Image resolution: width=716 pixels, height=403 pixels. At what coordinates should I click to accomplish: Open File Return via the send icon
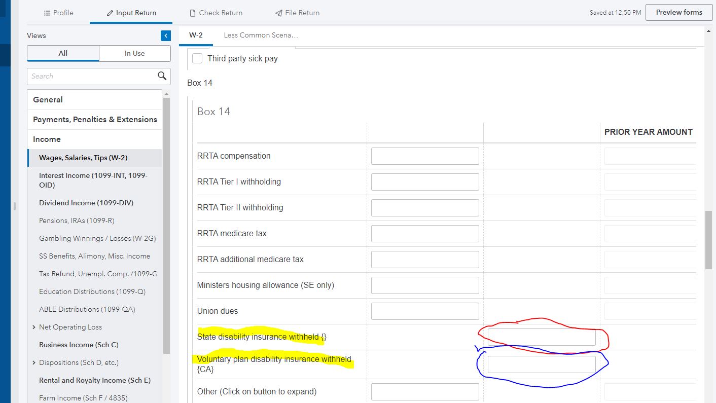pyautogui.click(x=277, y=13)
